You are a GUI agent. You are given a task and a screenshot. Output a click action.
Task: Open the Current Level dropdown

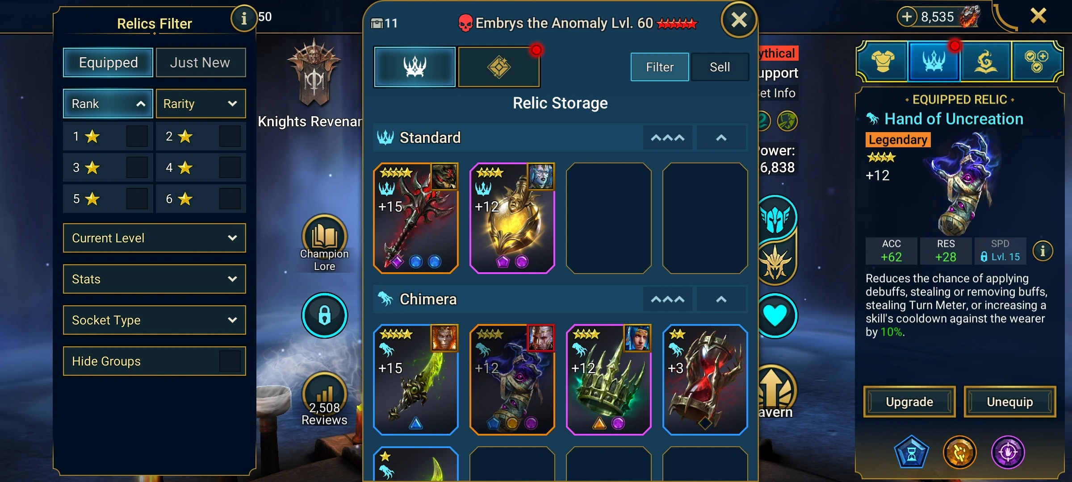click(154, 238)
